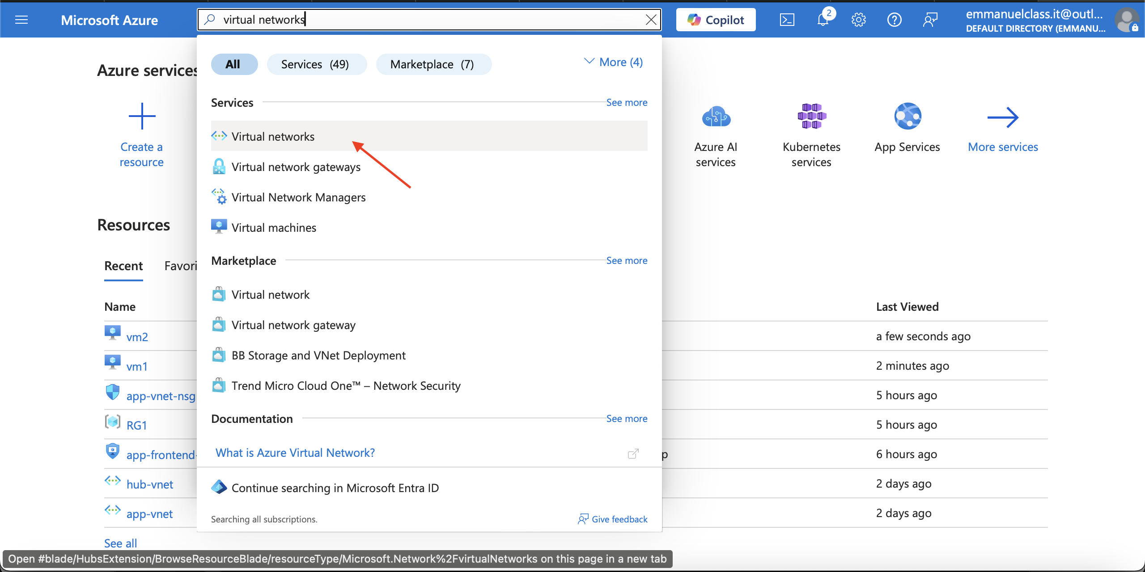Click Give feedback link
This screenshot has width=1145, height=572.
click(613, 519)
